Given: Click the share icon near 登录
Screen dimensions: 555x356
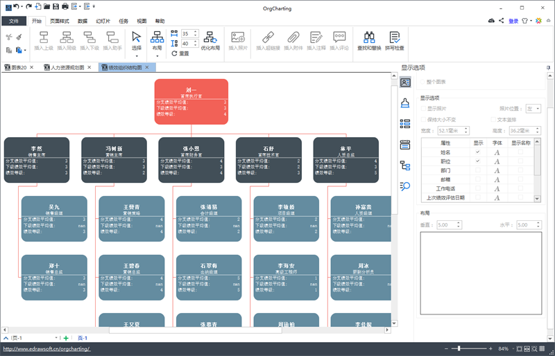Looking at the screenshot, I should pos(501,21).
